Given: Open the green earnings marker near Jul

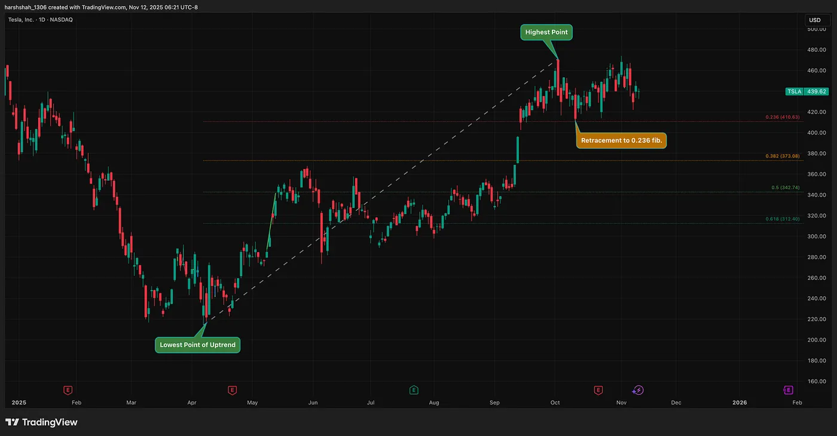Looking at the screenshot, I should coord(413,390).
